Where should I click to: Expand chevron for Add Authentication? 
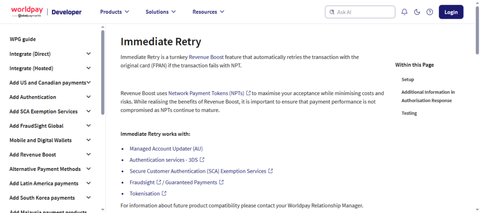[89, 97]
